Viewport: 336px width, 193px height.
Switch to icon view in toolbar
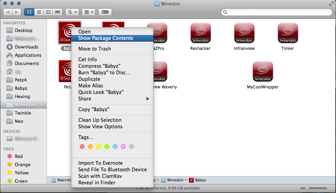(x=29, y=12)
